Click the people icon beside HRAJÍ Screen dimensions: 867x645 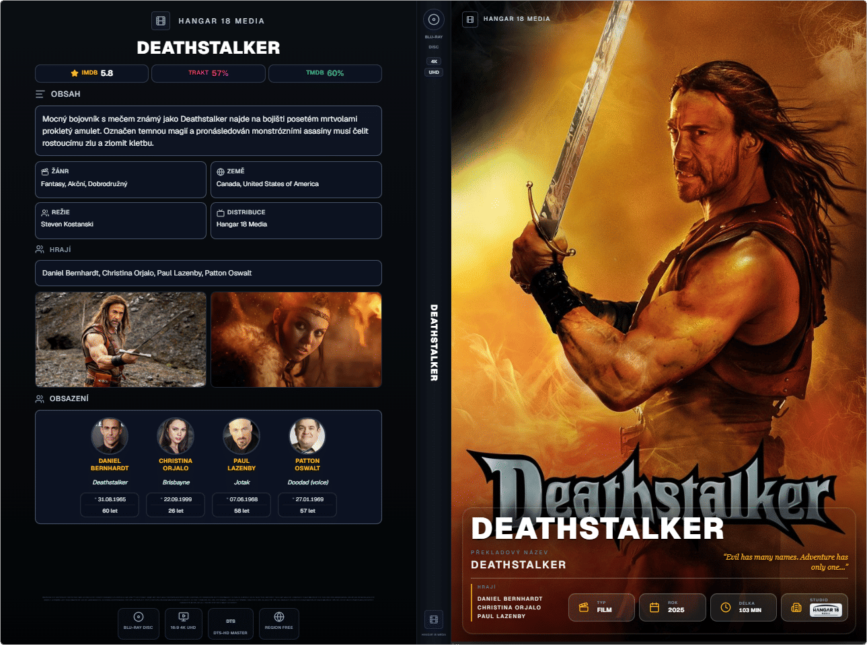point(40,249)
